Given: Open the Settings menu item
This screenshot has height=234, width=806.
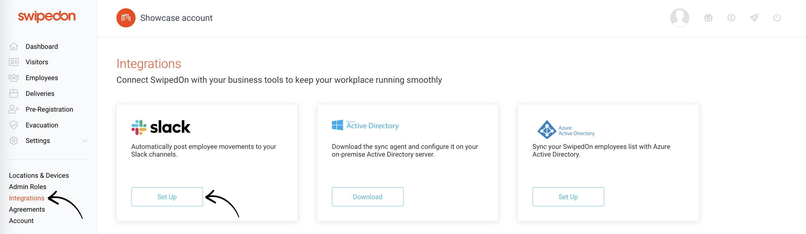Looking at the screenshot, I should pos(38,141).
